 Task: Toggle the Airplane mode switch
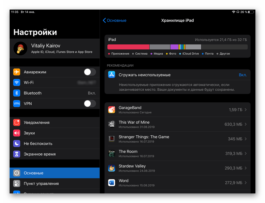(x=89, y=72)
